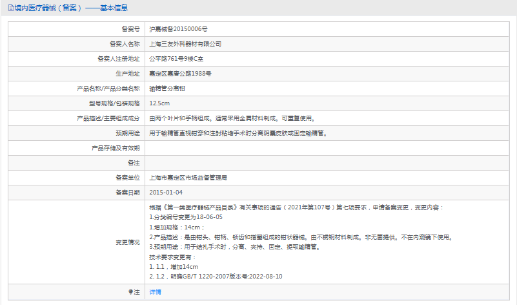Select the line 1.分类编号变更为18-06-05
517x305 pixels.
click(186, 217)
